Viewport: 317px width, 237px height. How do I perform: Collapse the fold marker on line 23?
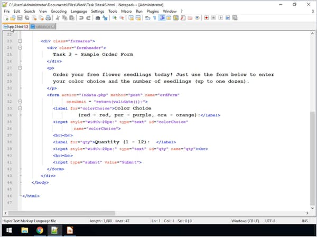(20, 41)
